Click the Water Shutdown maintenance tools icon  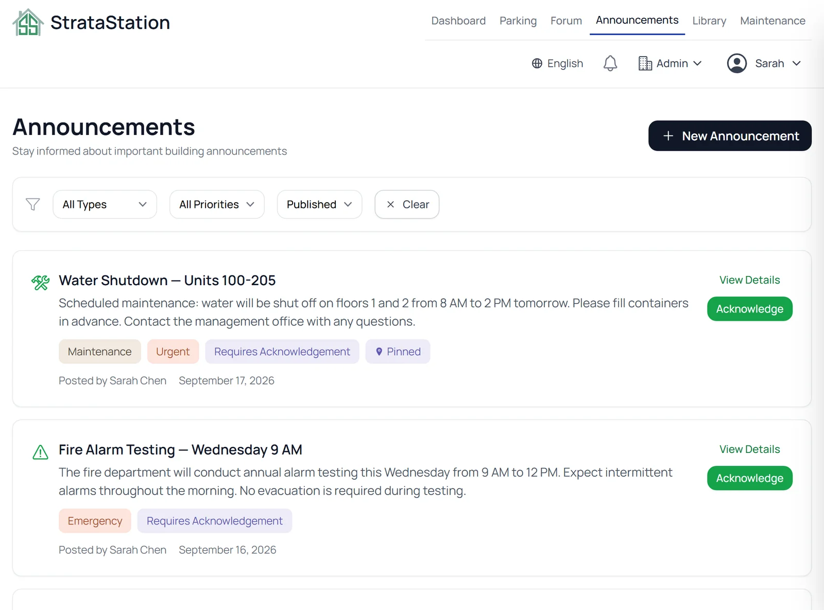click(40, 282)
